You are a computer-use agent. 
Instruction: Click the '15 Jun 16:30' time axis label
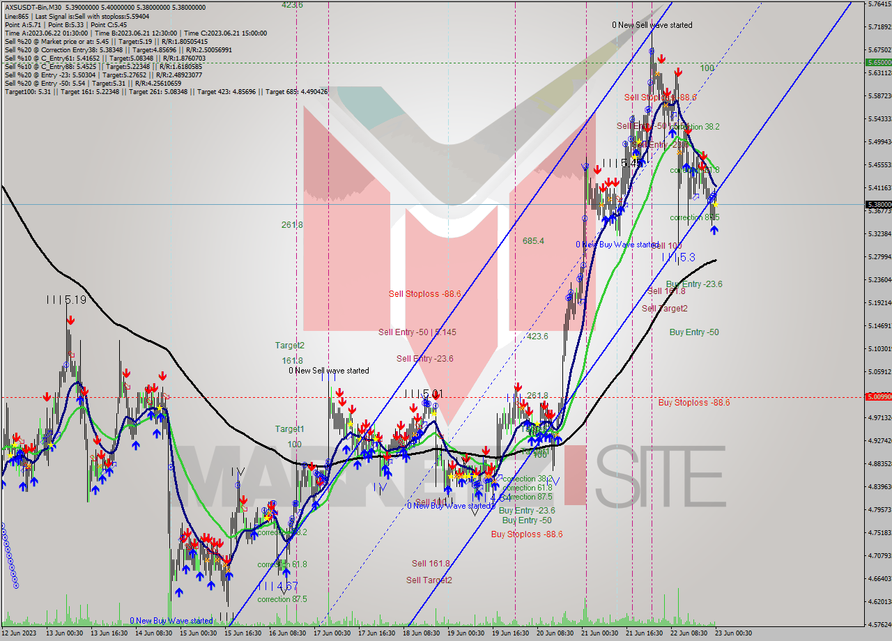point(243,633)
